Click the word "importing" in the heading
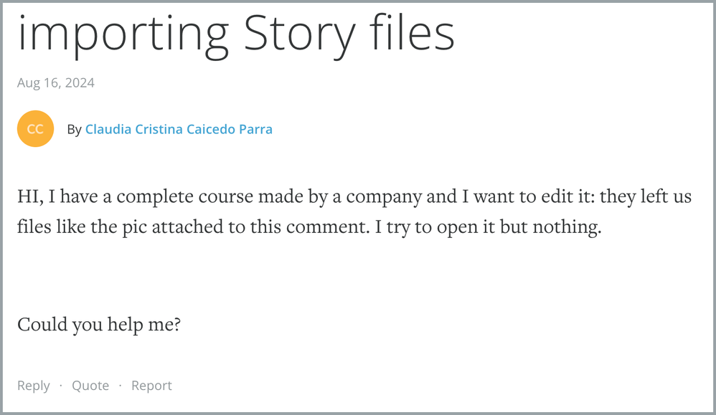This screenshot has height=415, width=716. point(123,32)
